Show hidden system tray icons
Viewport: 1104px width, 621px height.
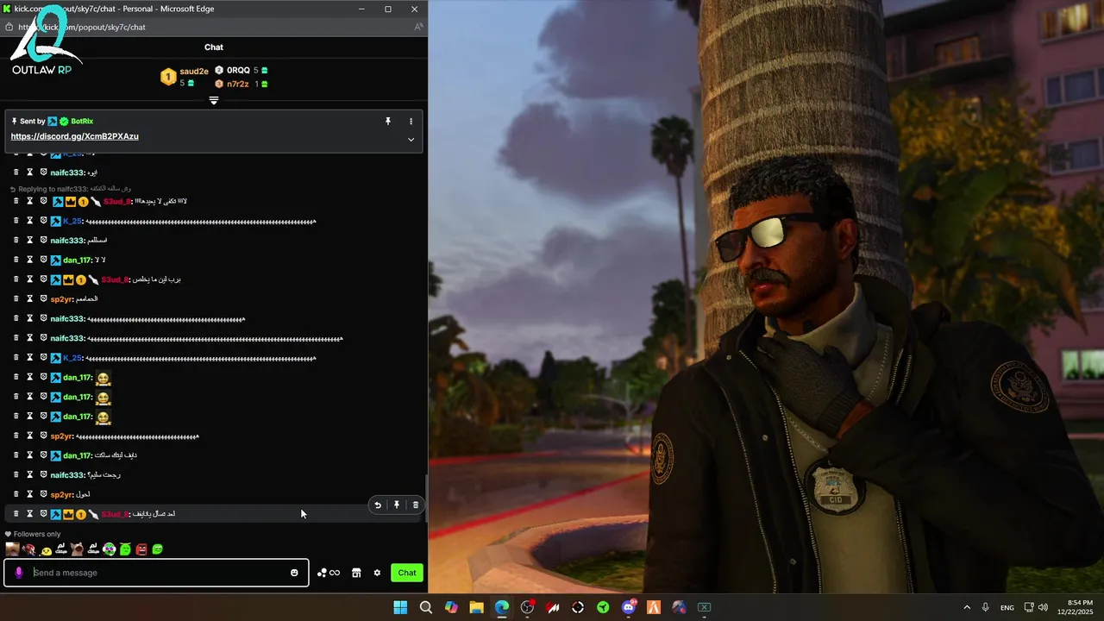click(x=967, y=607)
